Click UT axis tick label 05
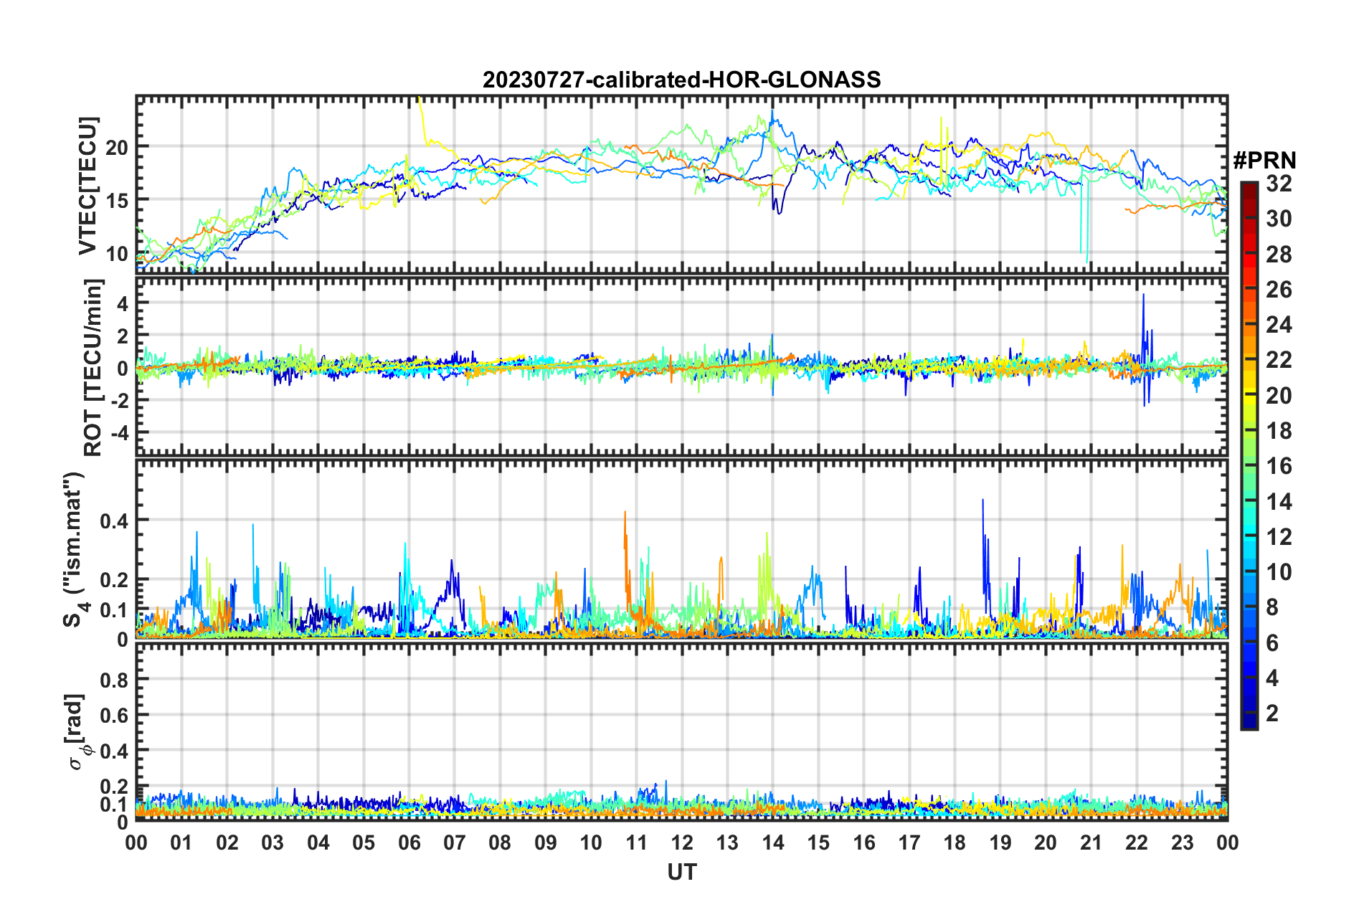This screenshot has height=912, width=1364. (364, 843)
